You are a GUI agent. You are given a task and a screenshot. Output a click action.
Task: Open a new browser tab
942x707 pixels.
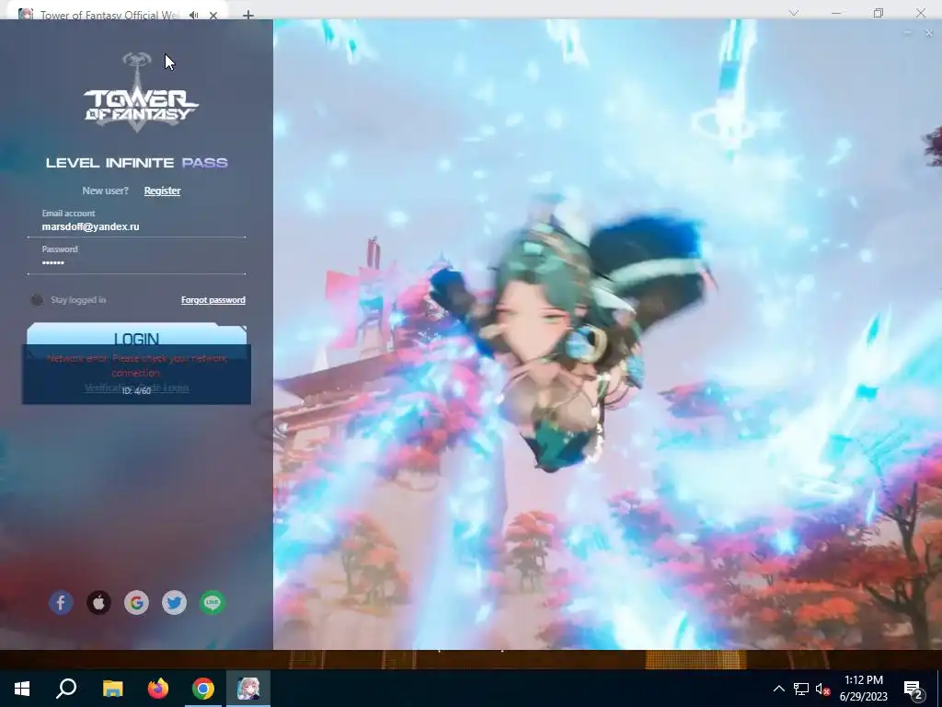click(248, 15)
